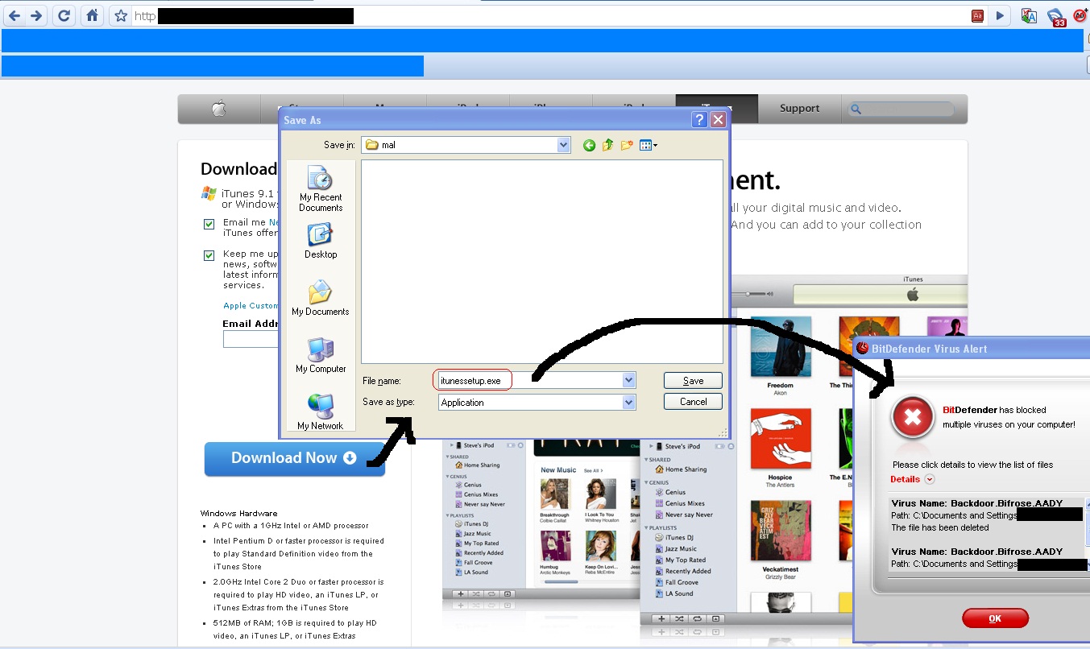Viewport: 1090px width, 649px height.
Task: Bookmark this page with the star icon
Action: pyautogui.click(x=121, y=15)
